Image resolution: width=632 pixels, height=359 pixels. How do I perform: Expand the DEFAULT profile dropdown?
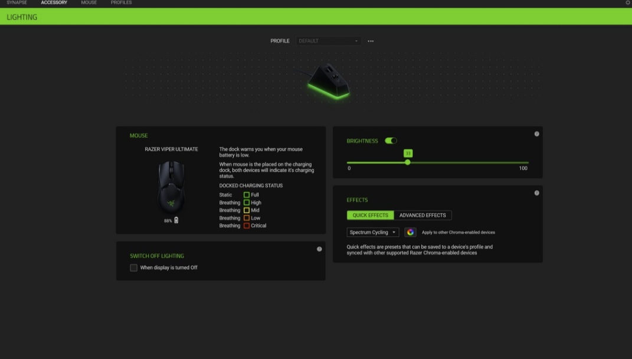click(x=329, y=41)
